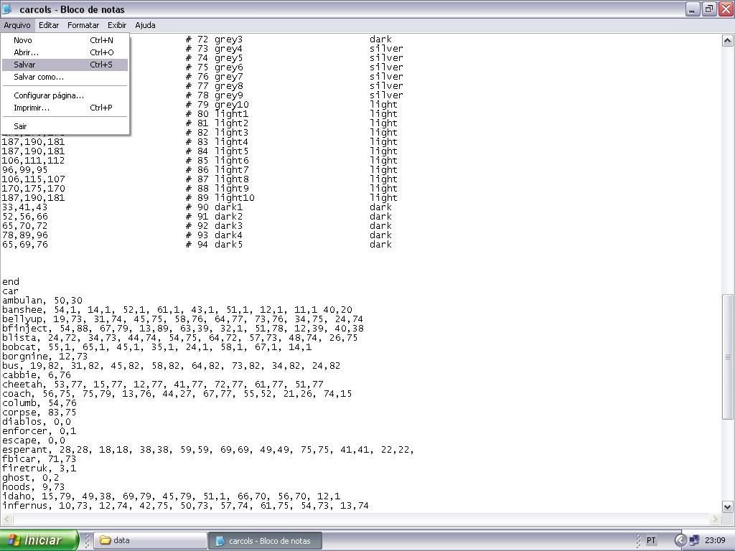Screen dimensions: 735x551
Task: Choose Imprimir... from the menu
Action: tap(65, 108)
